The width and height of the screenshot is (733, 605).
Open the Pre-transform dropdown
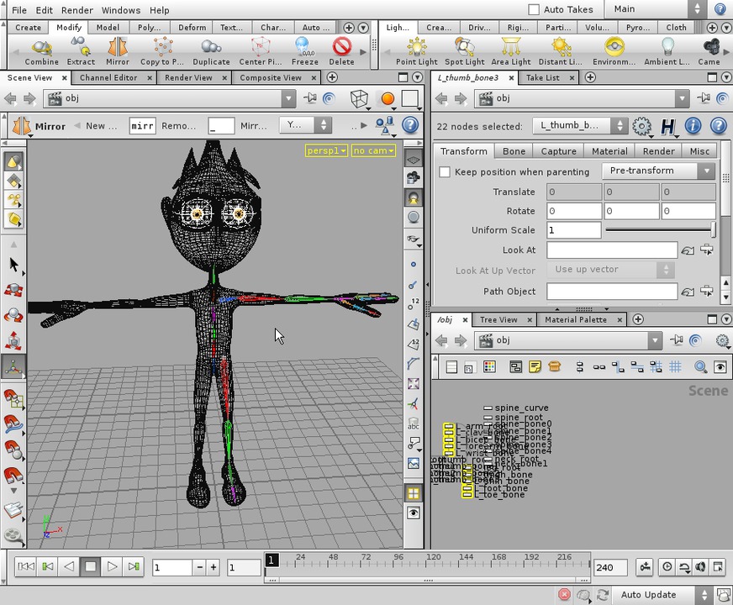click(657, 171)
